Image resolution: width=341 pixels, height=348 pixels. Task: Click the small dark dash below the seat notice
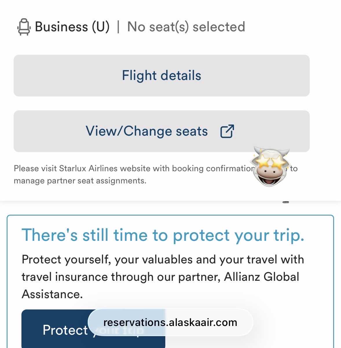(x=286, y=202)
